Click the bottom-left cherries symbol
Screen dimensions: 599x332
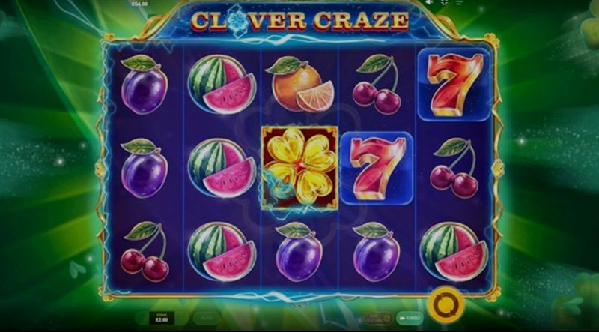(x=145, y=251)
